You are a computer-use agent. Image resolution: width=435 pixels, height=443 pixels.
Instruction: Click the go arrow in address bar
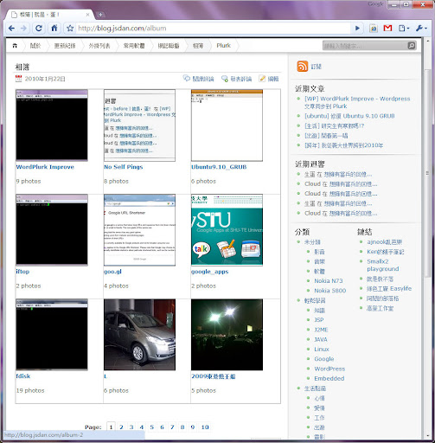tap(357, 29)
